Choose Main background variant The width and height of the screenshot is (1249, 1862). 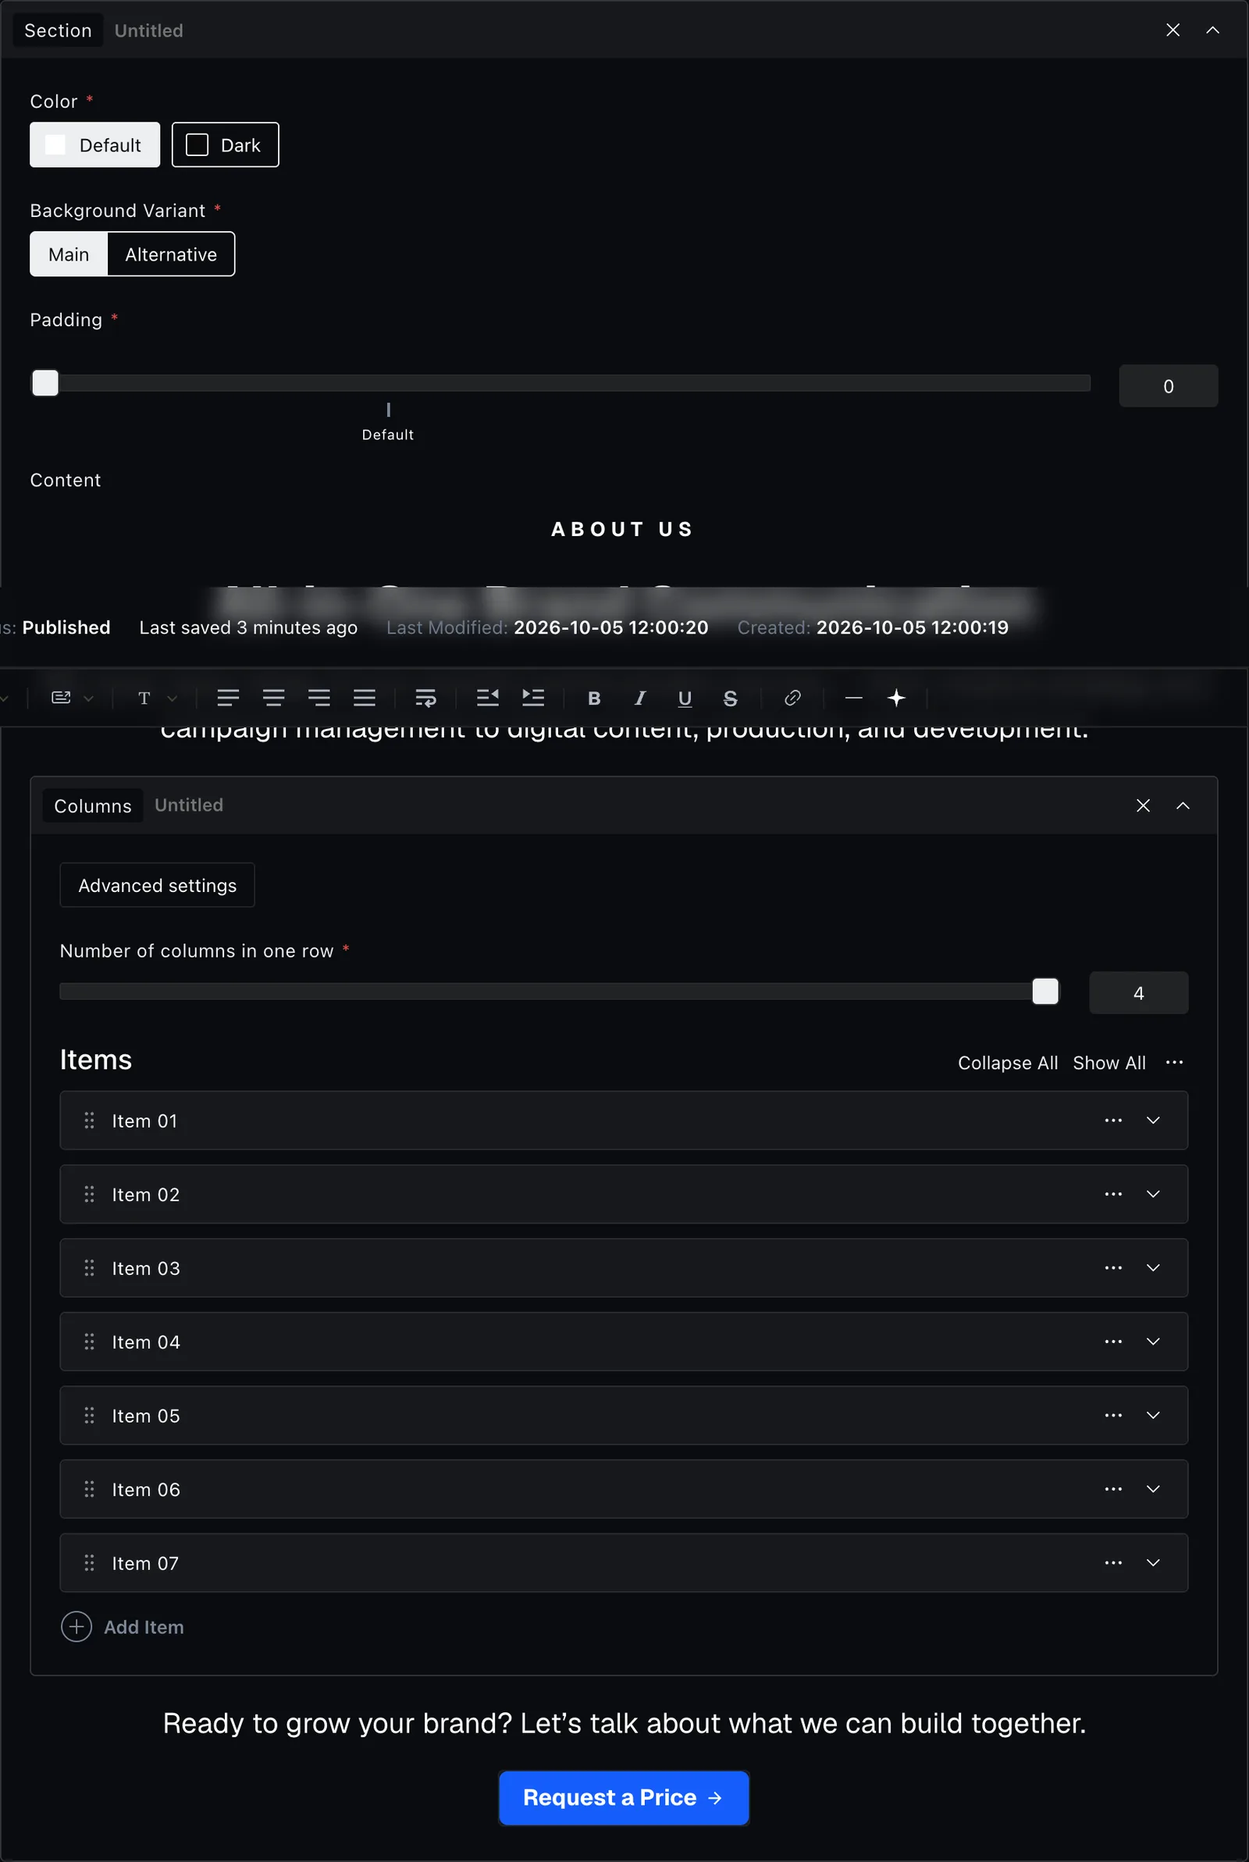69,254
